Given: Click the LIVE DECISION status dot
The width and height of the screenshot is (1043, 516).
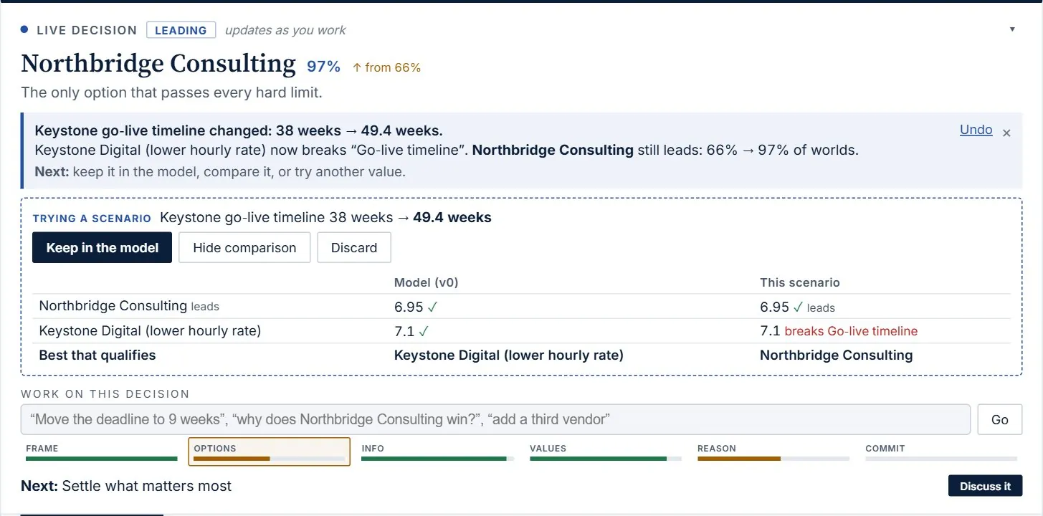Looking at the screenshot, I should click(x=24, y=30).
